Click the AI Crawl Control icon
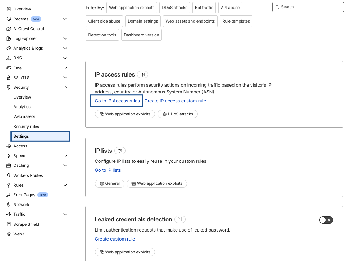 pos(9,29)
